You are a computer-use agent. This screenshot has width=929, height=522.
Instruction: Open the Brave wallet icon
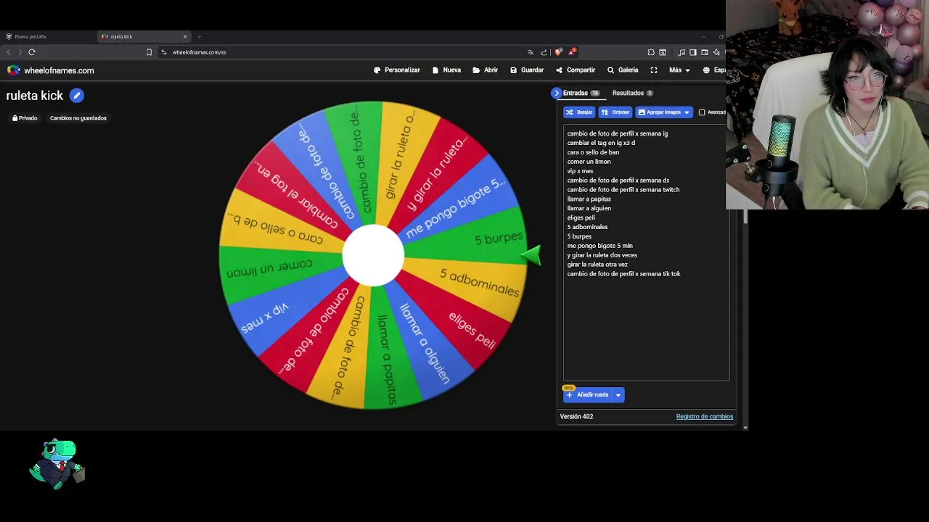[705, 52]
